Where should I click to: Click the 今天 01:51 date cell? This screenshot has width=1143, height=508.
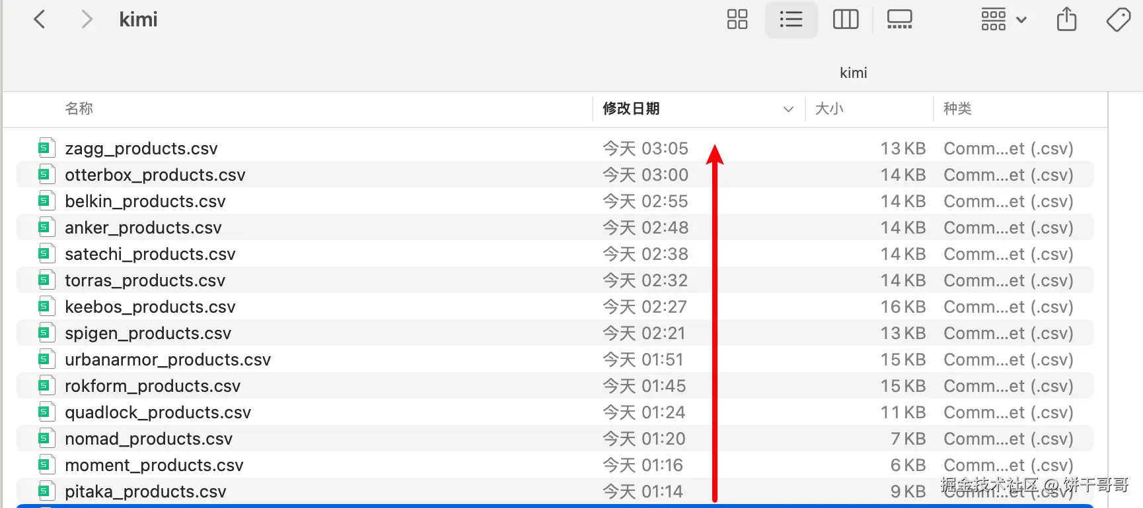click(x=643, y=360)
